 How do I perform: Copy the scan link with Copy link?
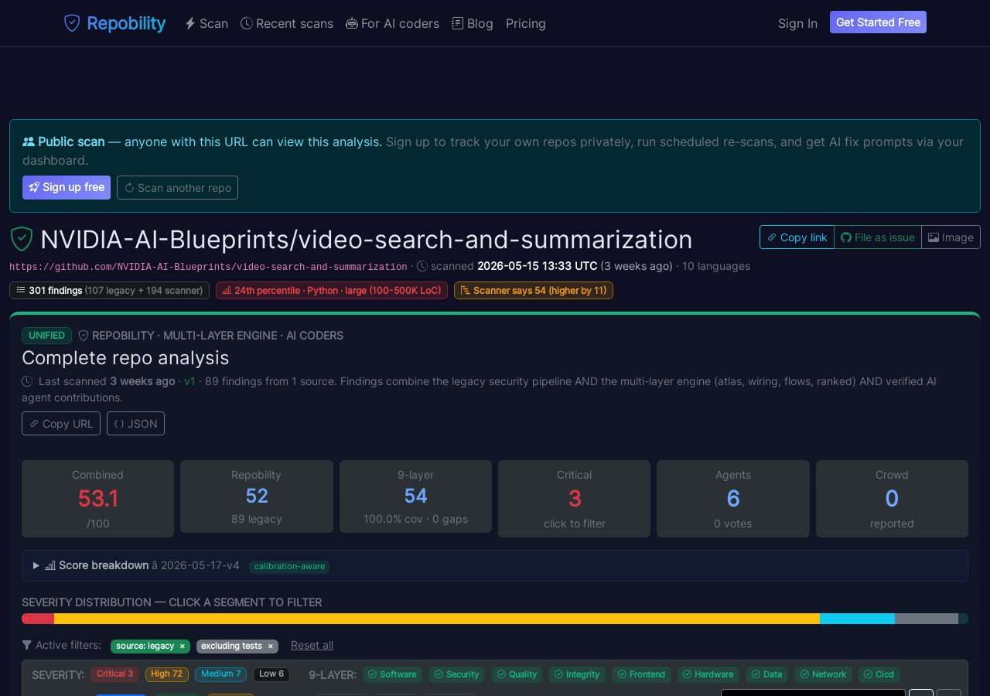coord(797,237)
